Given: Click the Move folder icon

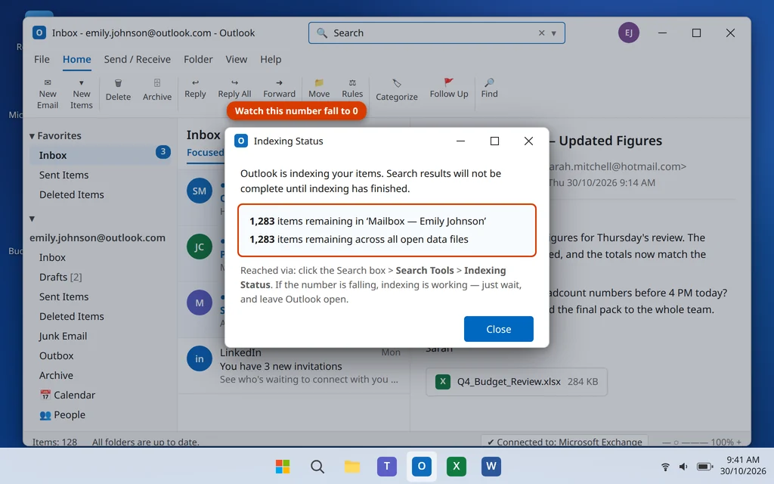Looking at the screenshot, I should [319, 82].
